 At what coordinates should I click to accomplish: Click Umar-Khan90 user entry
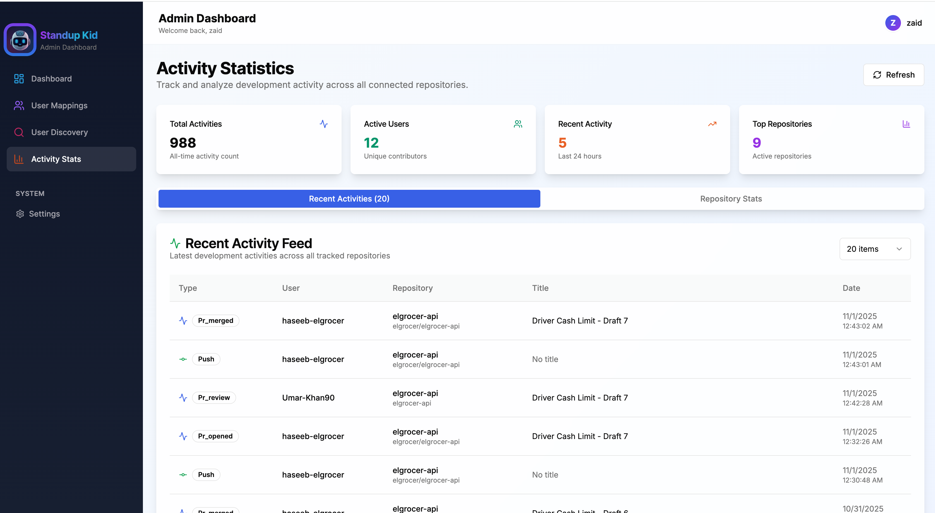click(x=308, y=398)
